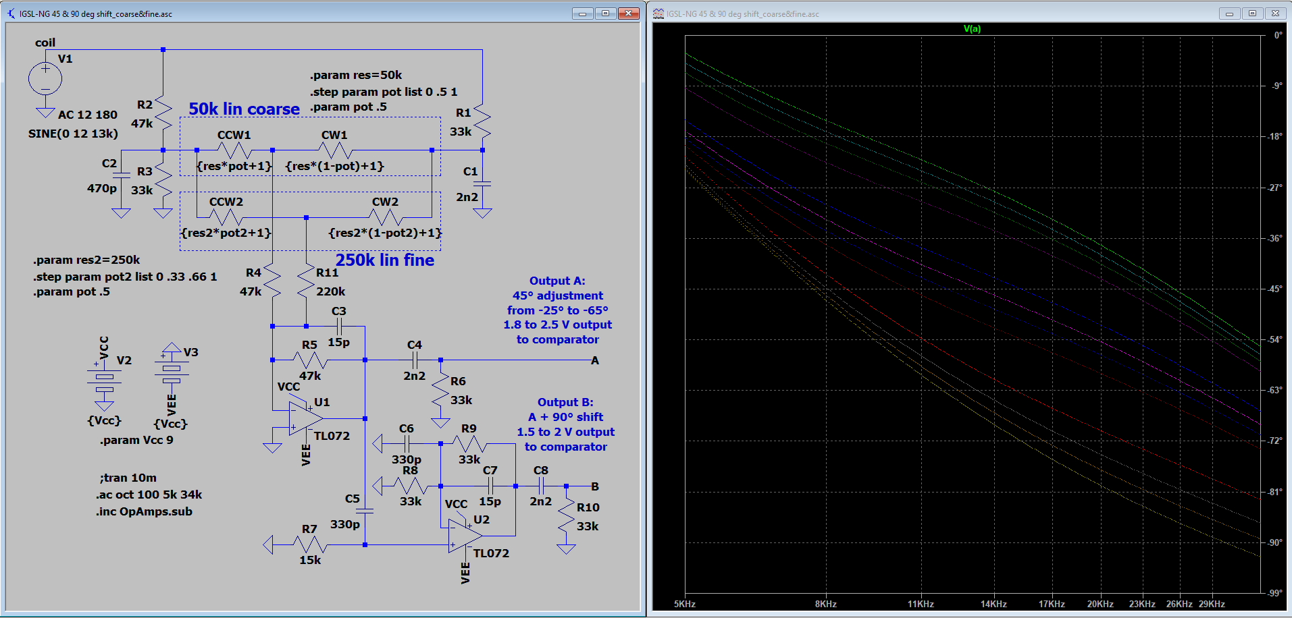Click the '50k lin coarse' text label
Screen dimensions: 1292x618
pos(244,109)
